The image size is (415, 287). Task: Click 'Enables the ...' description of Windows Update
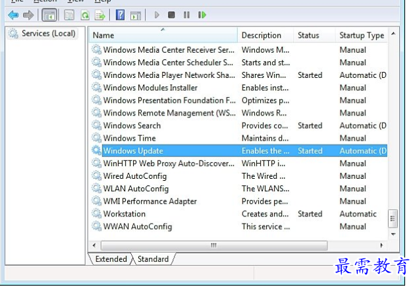coord(265,150)
